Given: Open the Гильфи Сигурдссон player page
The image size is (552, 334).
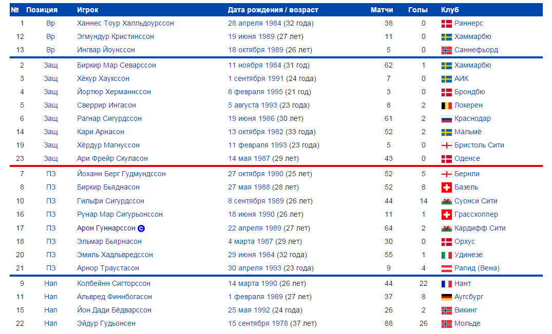Looking at the screenshot, I should tap(110, 201).
